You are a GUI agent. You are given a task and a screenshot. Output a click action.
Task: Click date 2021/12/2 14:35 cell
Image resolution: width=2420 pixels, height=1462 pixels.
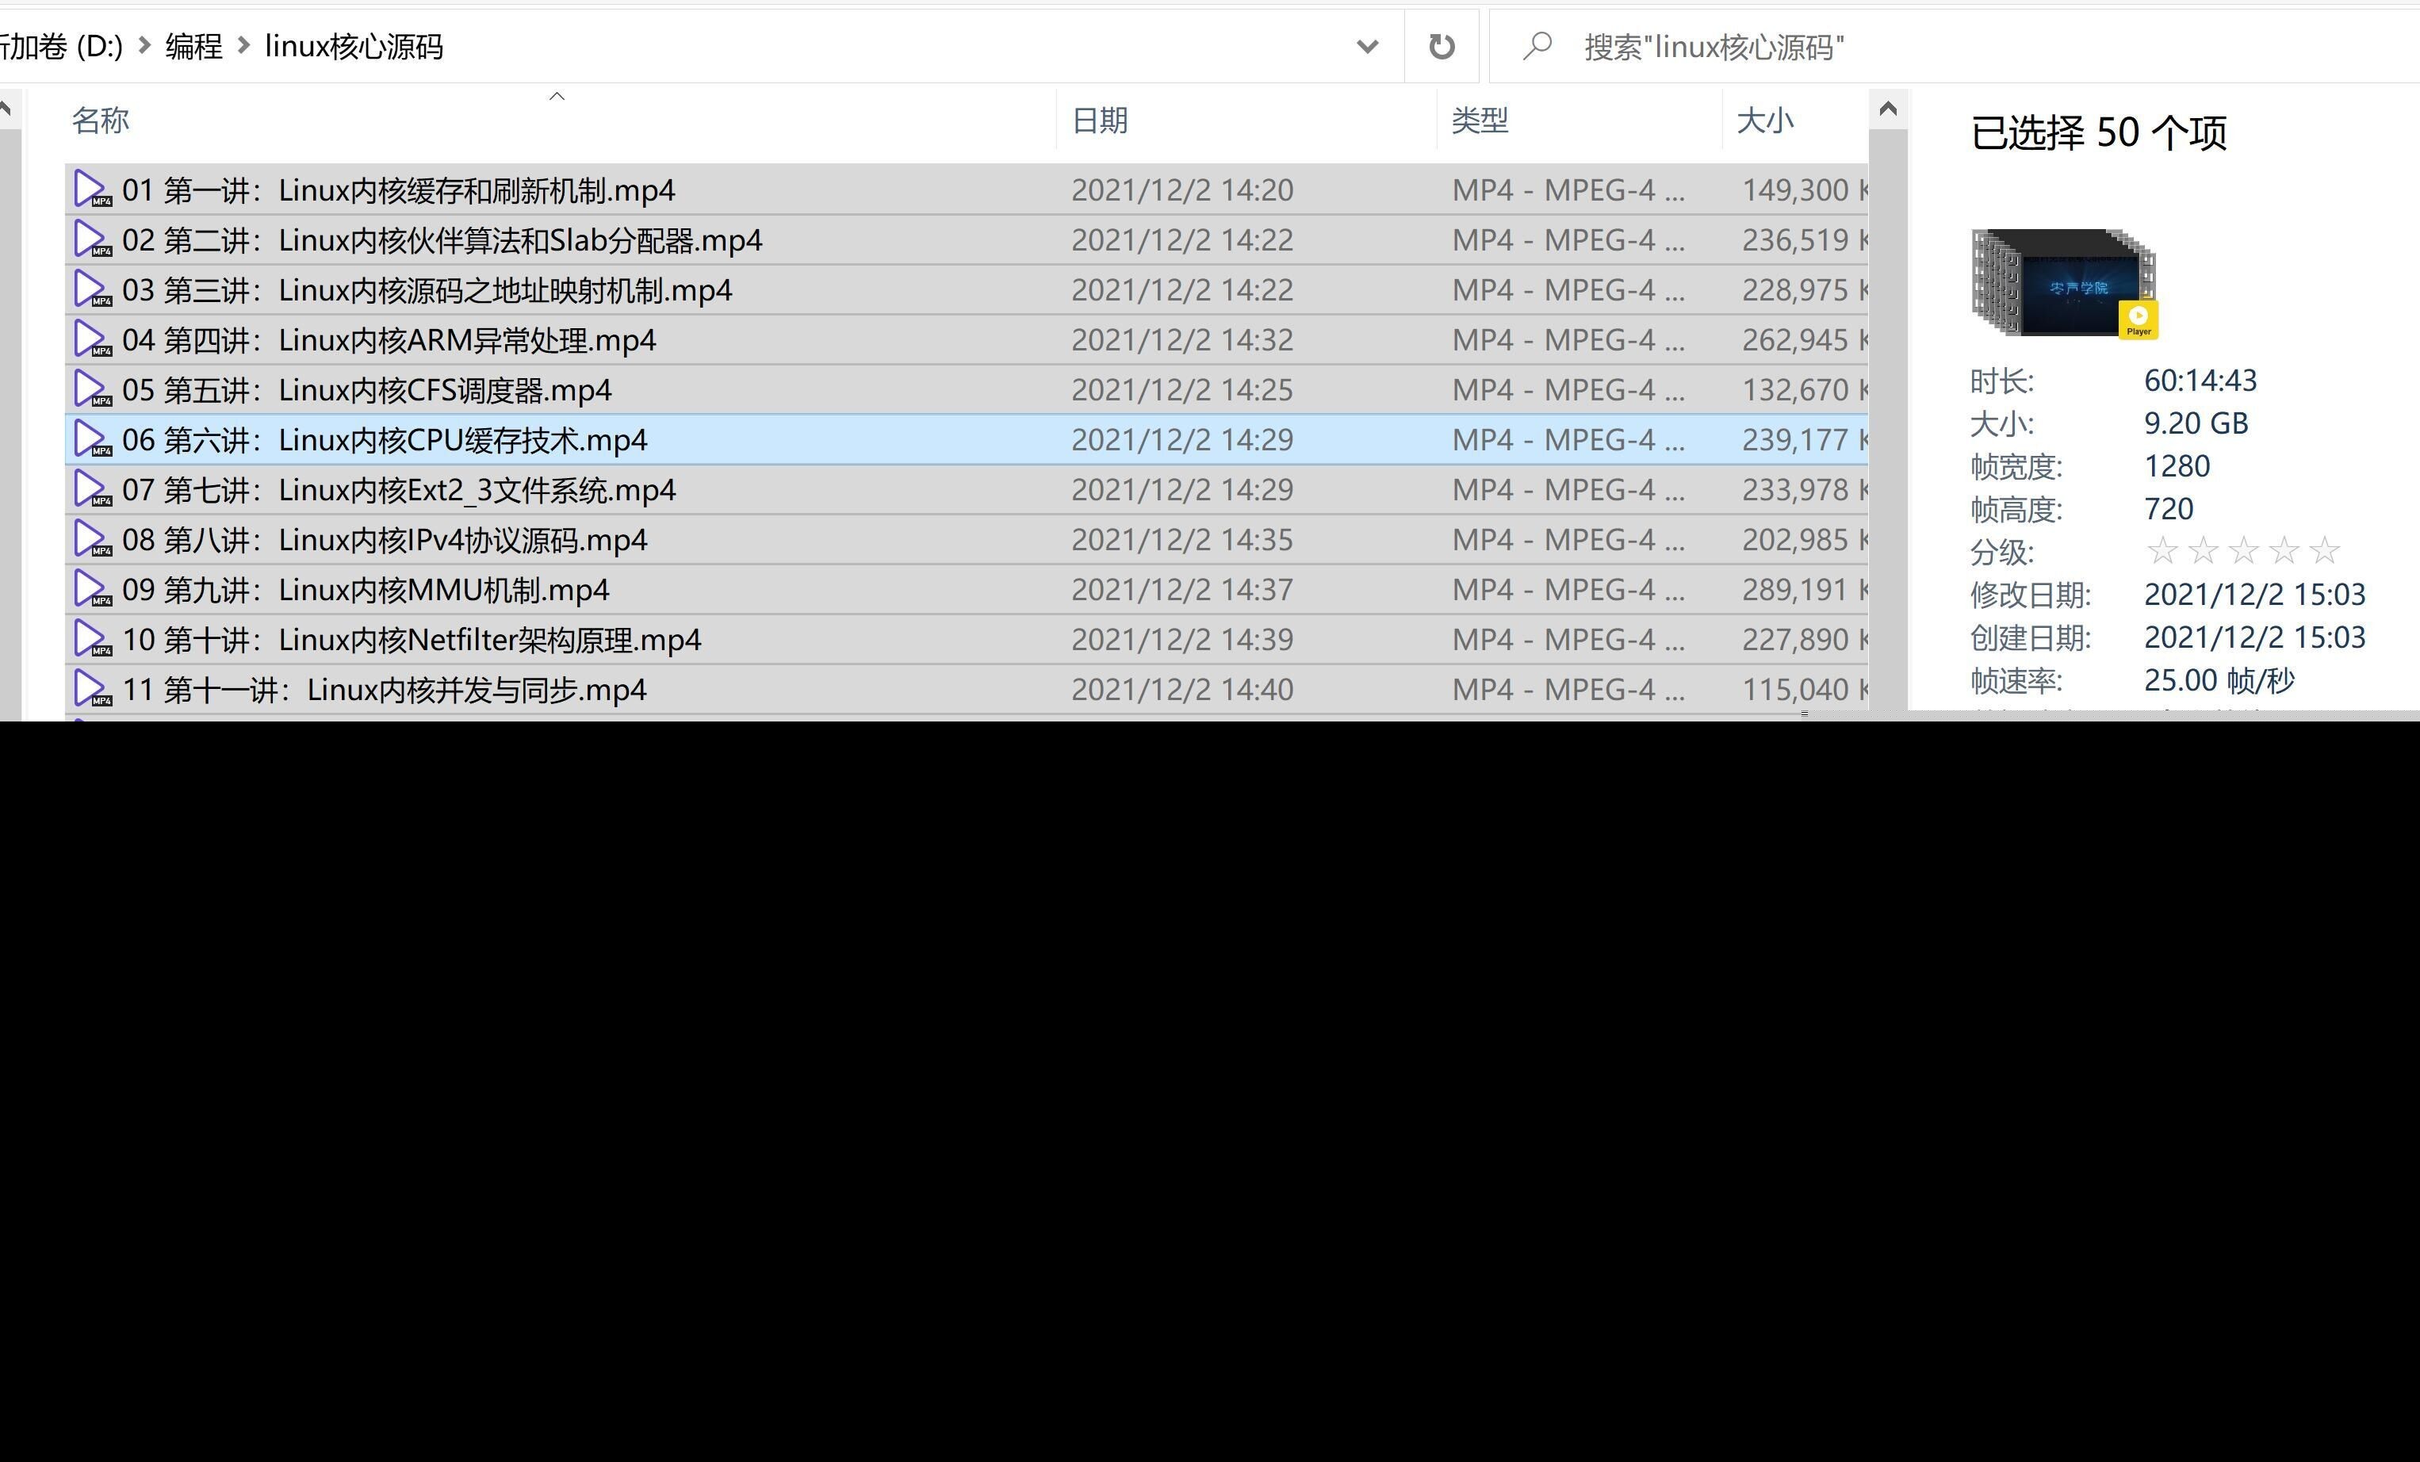pyautogui.click(x=1182, y=539)
